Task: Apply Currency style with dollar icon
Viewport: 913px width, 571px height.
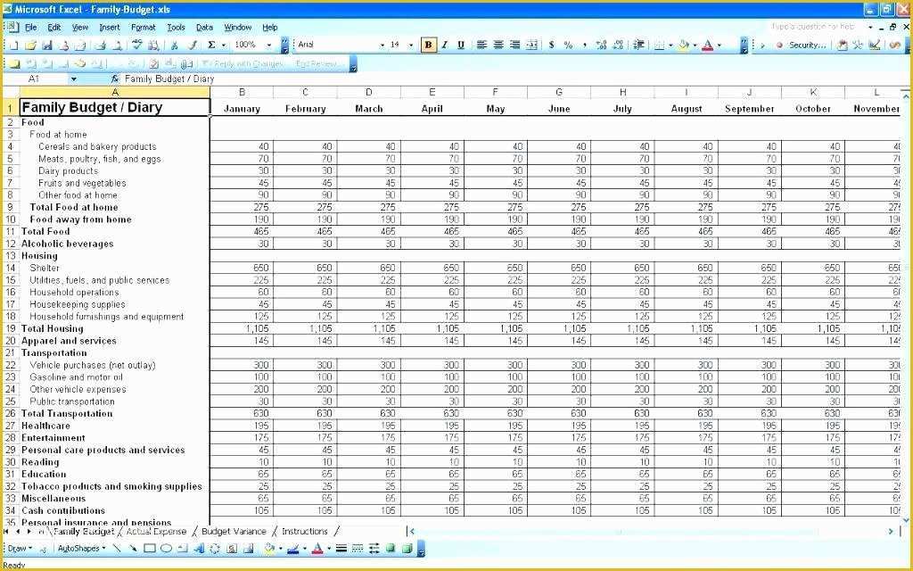Action: pyautogui.click(x=551, y=45)
